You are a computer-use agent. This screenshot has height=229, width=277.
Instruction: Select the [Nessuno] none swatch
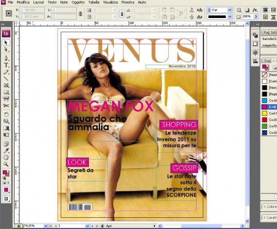click(x=269, y=75)
